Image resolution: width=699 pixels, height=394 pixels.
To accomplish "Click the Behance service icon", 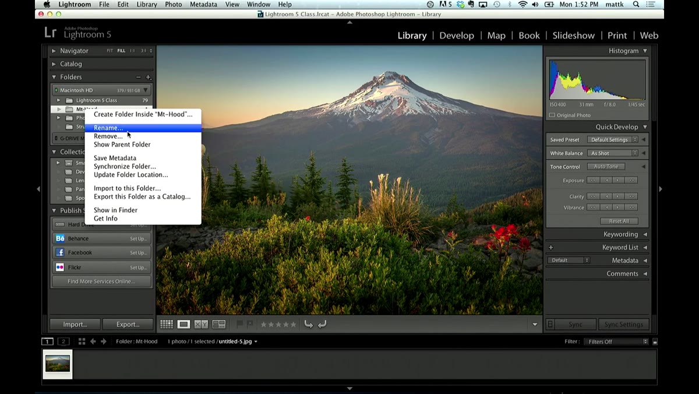I will click(x=60, y=238).
